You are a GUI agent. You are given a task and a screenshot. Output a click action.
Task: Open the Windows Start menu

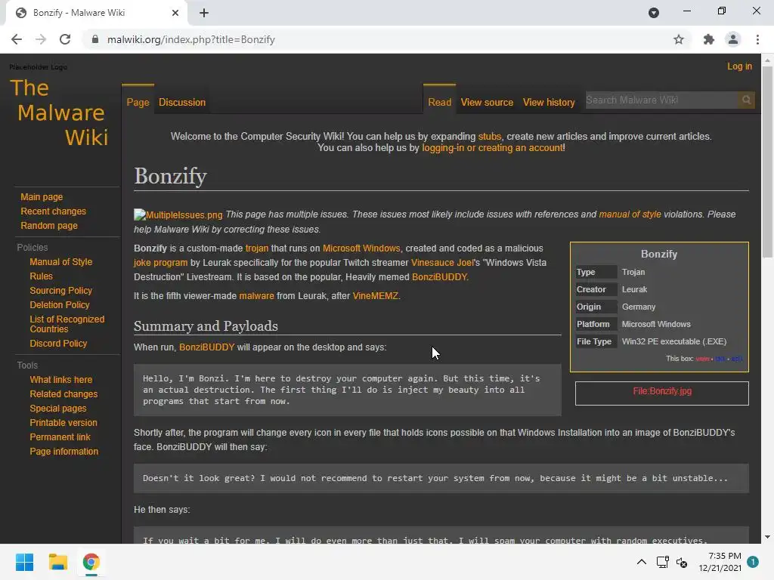coord(24,562)
